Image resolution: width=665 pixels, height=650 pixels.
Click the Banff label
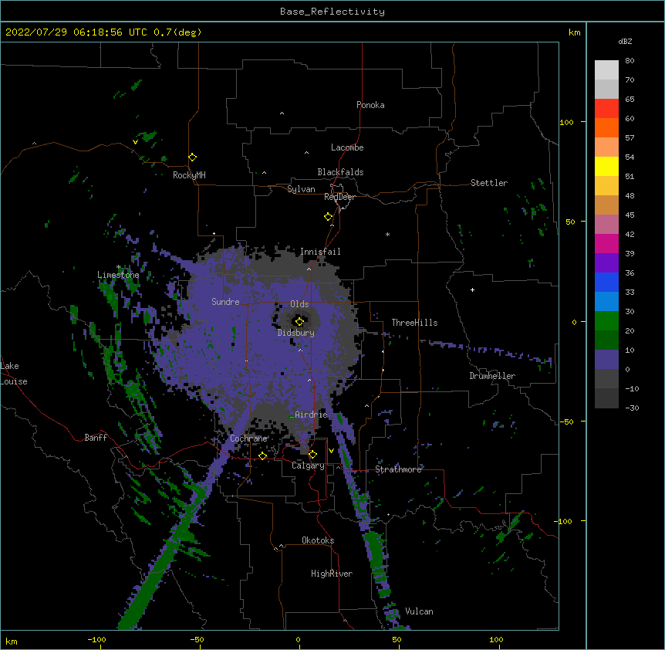coord(96,438)
